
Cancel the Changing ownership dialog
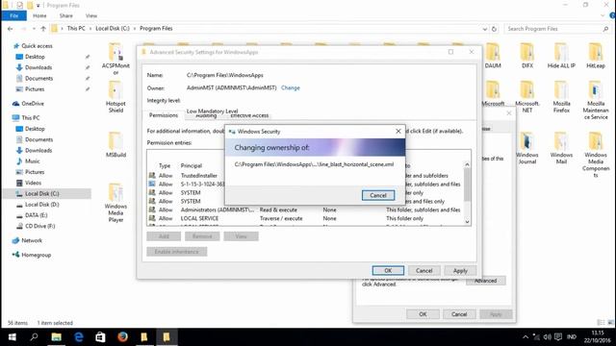coord(378,195)
